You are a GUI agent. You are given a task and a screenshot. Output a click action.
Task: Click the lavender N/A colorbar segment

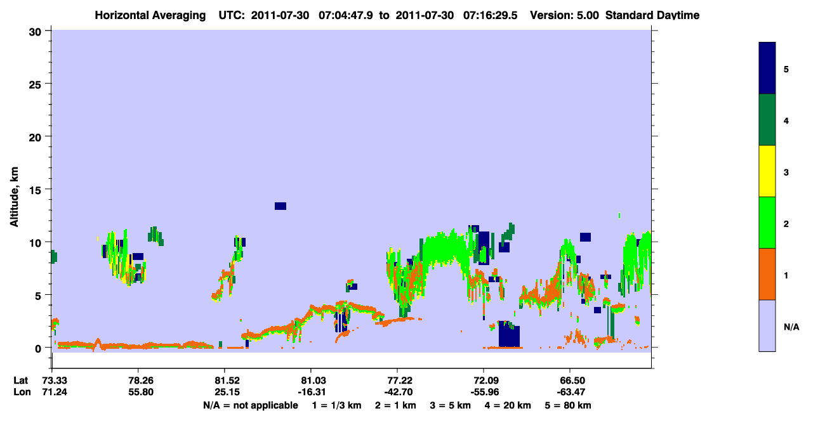(x=767, y=325)
